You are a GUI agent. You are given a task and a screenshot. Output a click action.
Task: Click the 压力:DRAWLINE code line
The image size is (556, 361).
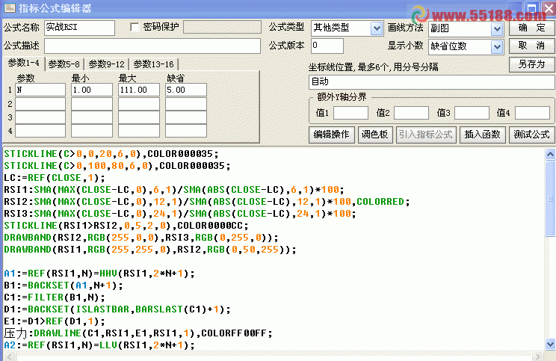coord(138,333)
